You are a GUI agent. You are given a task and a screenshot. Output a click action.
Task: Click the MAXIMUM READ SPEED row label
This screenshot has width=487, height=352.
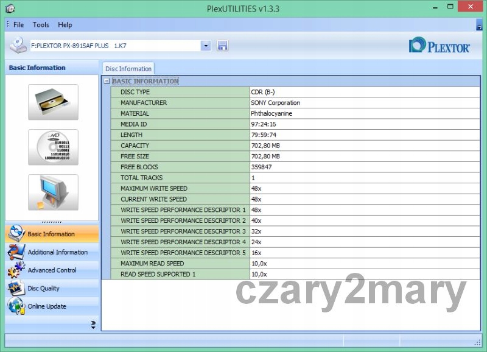point(152,264)
